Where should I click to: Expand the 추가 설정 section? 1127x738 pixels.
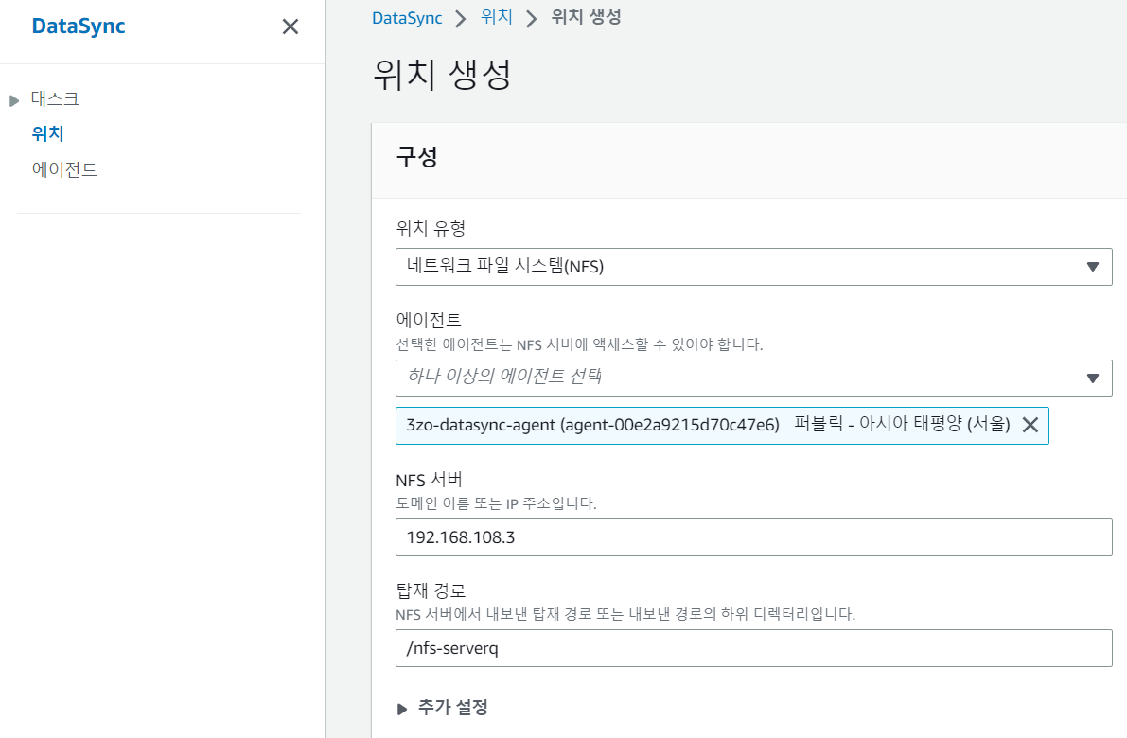pyautogui.click(x=443, y=708)
